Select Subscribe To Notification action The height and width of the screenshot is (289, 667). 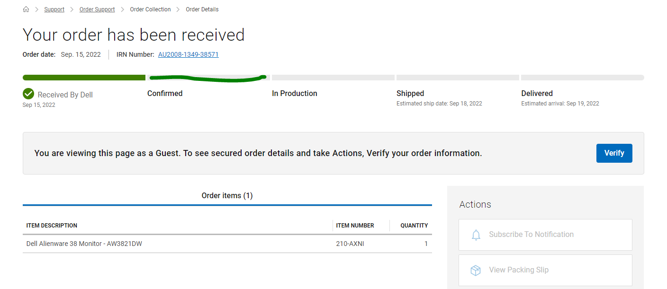[x=545, y=235]
